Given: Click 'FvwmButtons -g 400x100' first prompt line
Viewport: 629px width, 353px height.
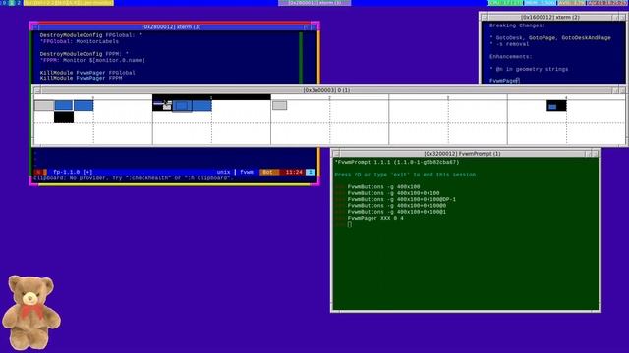Looking at the screenshot, I should 383,187.
